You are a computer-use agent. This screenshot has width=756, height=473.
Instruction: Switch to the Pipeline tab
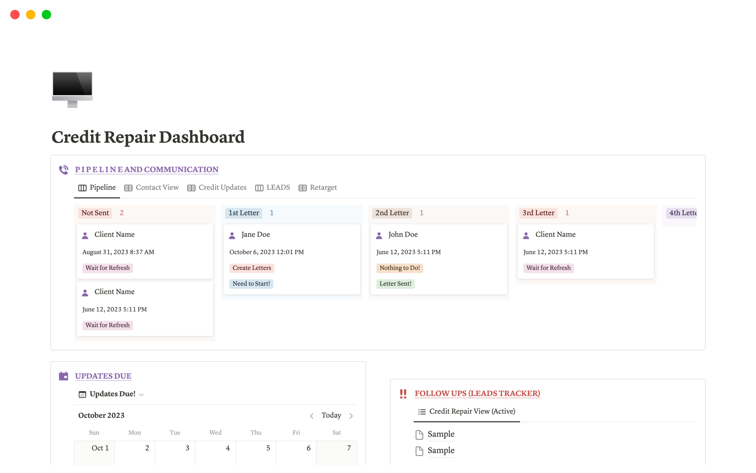click(x=97, y=188)
